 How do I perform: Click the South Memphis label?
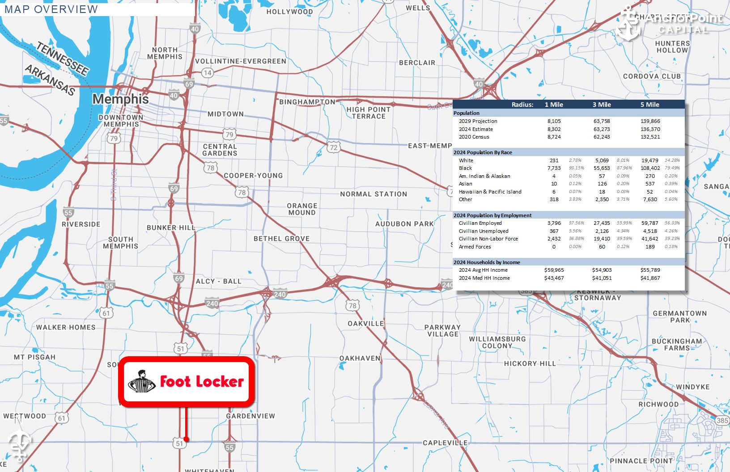point(121,243)
